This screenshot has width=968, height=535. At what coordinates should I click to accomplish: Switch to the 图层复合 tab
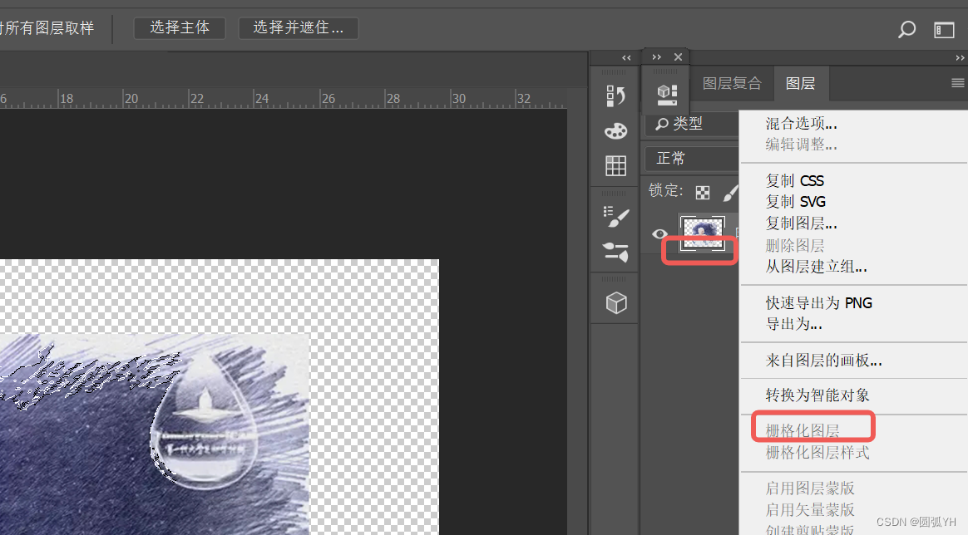click(733, 83)
